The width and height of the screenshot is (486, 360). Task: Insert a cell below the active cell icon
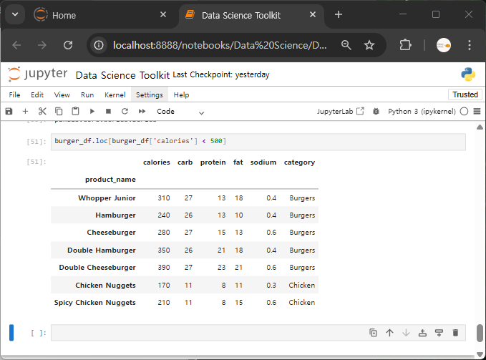[439, 333]
